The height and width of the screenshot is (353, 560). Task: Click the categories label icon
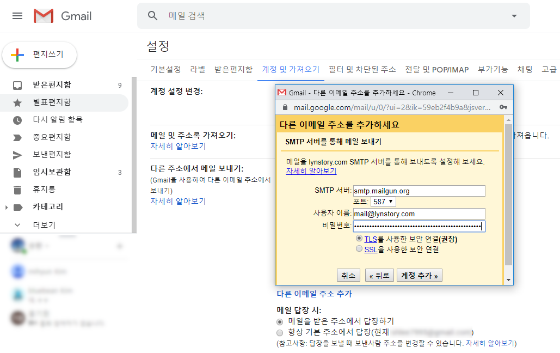click(18, 208)
